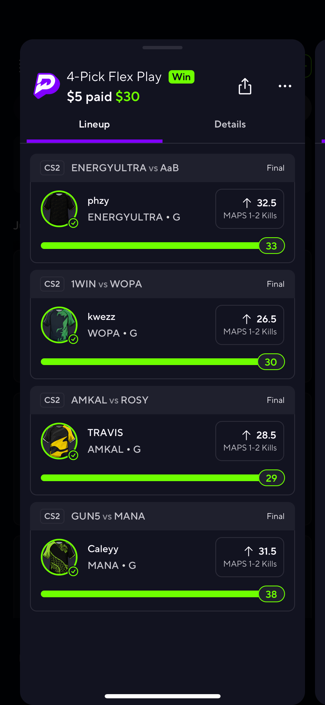Image resolution: width=325 pixels, height=705 pixels.
Task: Tap phzy's black jersey avatar
Action: click(59, 209)
